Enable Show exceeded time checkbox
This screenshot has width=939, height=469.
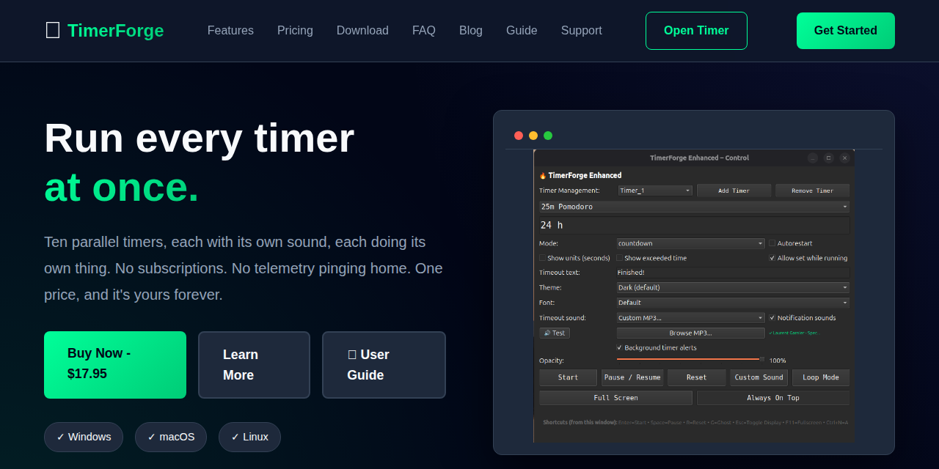[619, 258]
